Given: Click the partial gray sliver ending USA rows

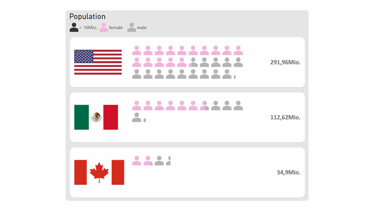Looking at the screenshot, I should click(x=235, y=77).
